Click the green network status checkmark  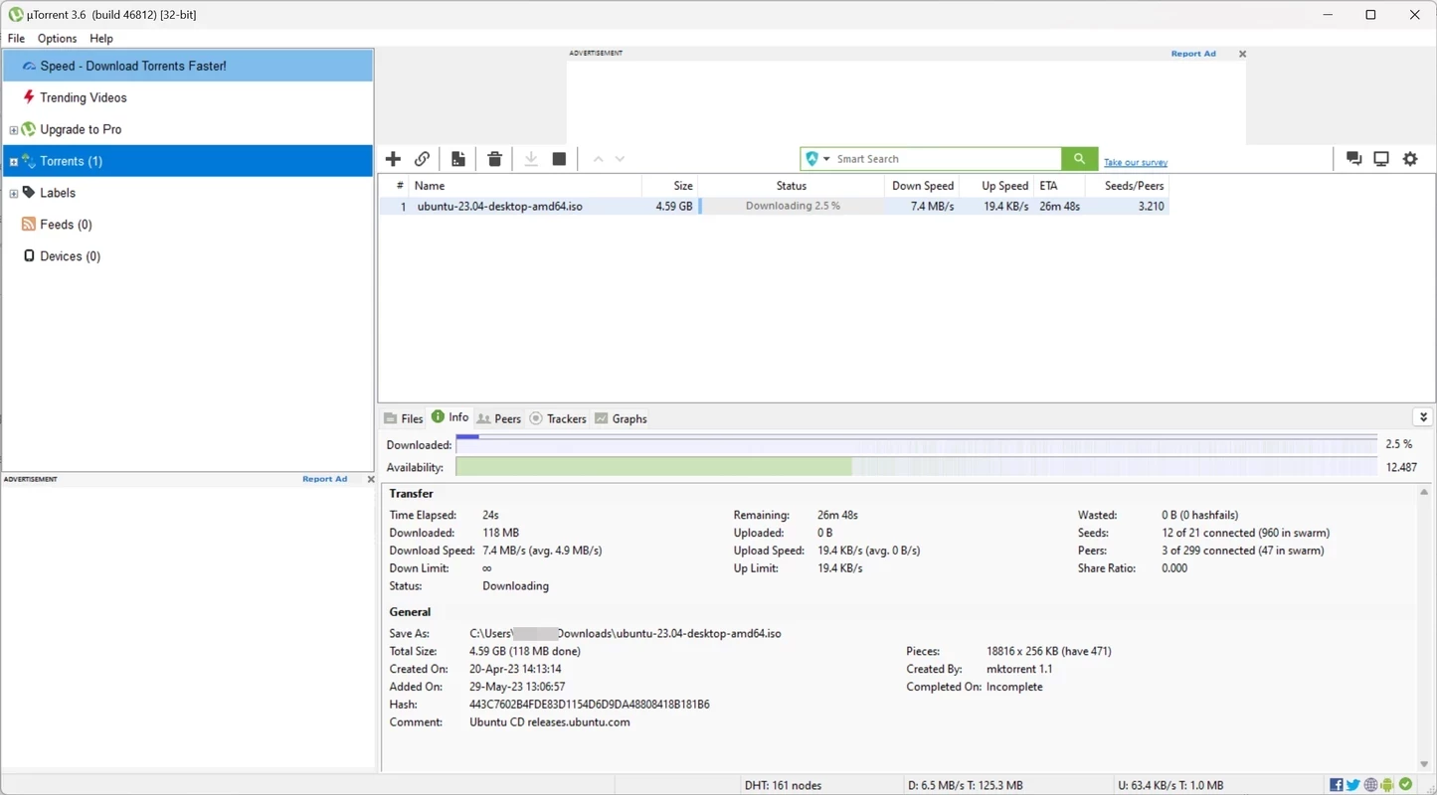click(x=1405, y=785)
